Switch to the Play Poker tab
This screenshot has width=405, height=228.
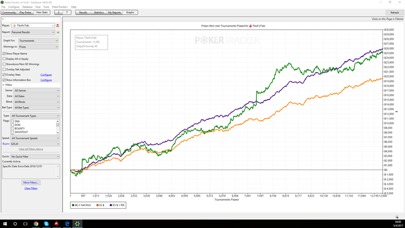[25, 12]
